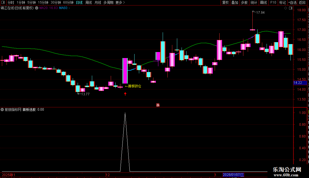This screenshot has width=309, height=178.
Task: Click the 17.94 high price label
Action: 260,12
